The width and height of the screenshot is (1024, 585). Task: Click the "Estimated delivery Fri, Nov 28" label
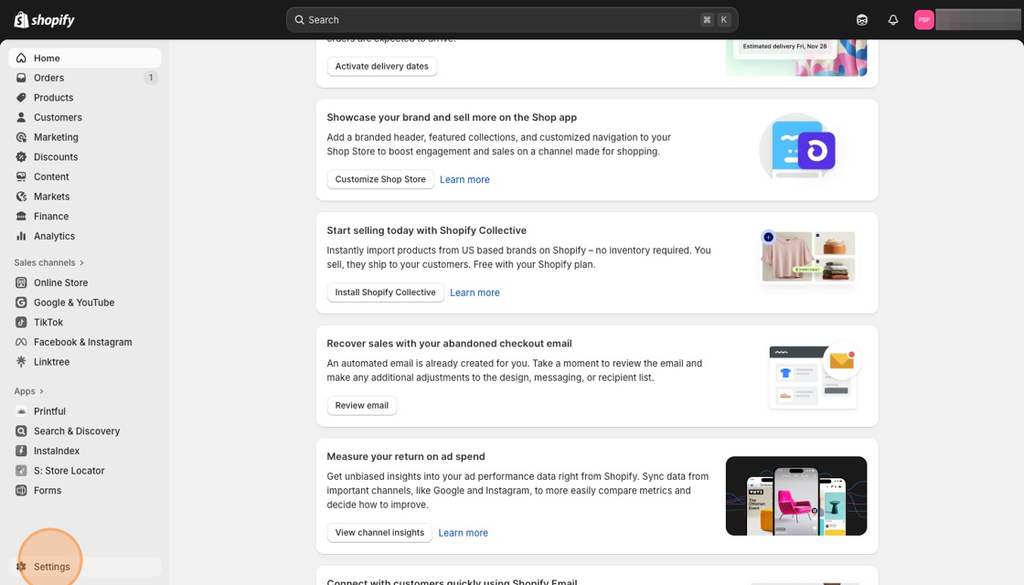tap(784, 47)
